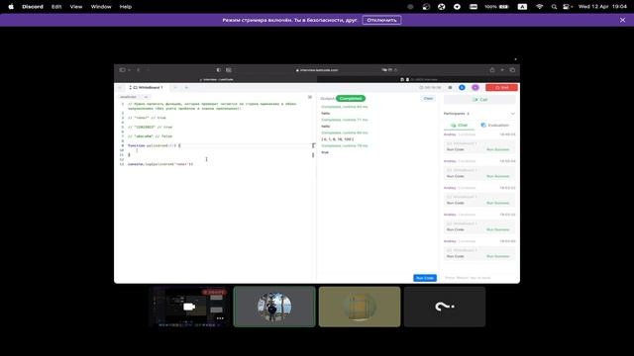Click the console.log(palindrome) code line

(x=160, y=164)
